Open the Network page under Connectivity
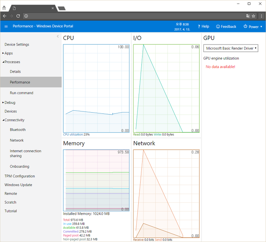Viewport: 266px width, 242px height. tap(17, 140)
